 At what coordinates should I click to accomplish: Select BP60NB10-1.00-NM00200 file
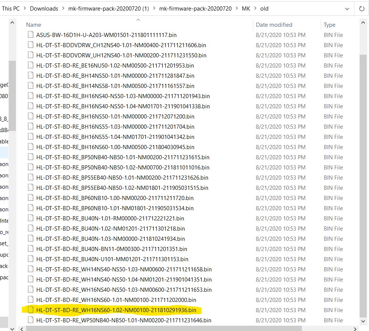pos(115,198)
